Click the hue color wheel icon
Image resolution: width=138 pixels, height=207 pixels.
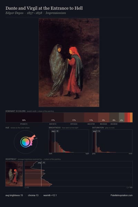[x=26, y=142]
